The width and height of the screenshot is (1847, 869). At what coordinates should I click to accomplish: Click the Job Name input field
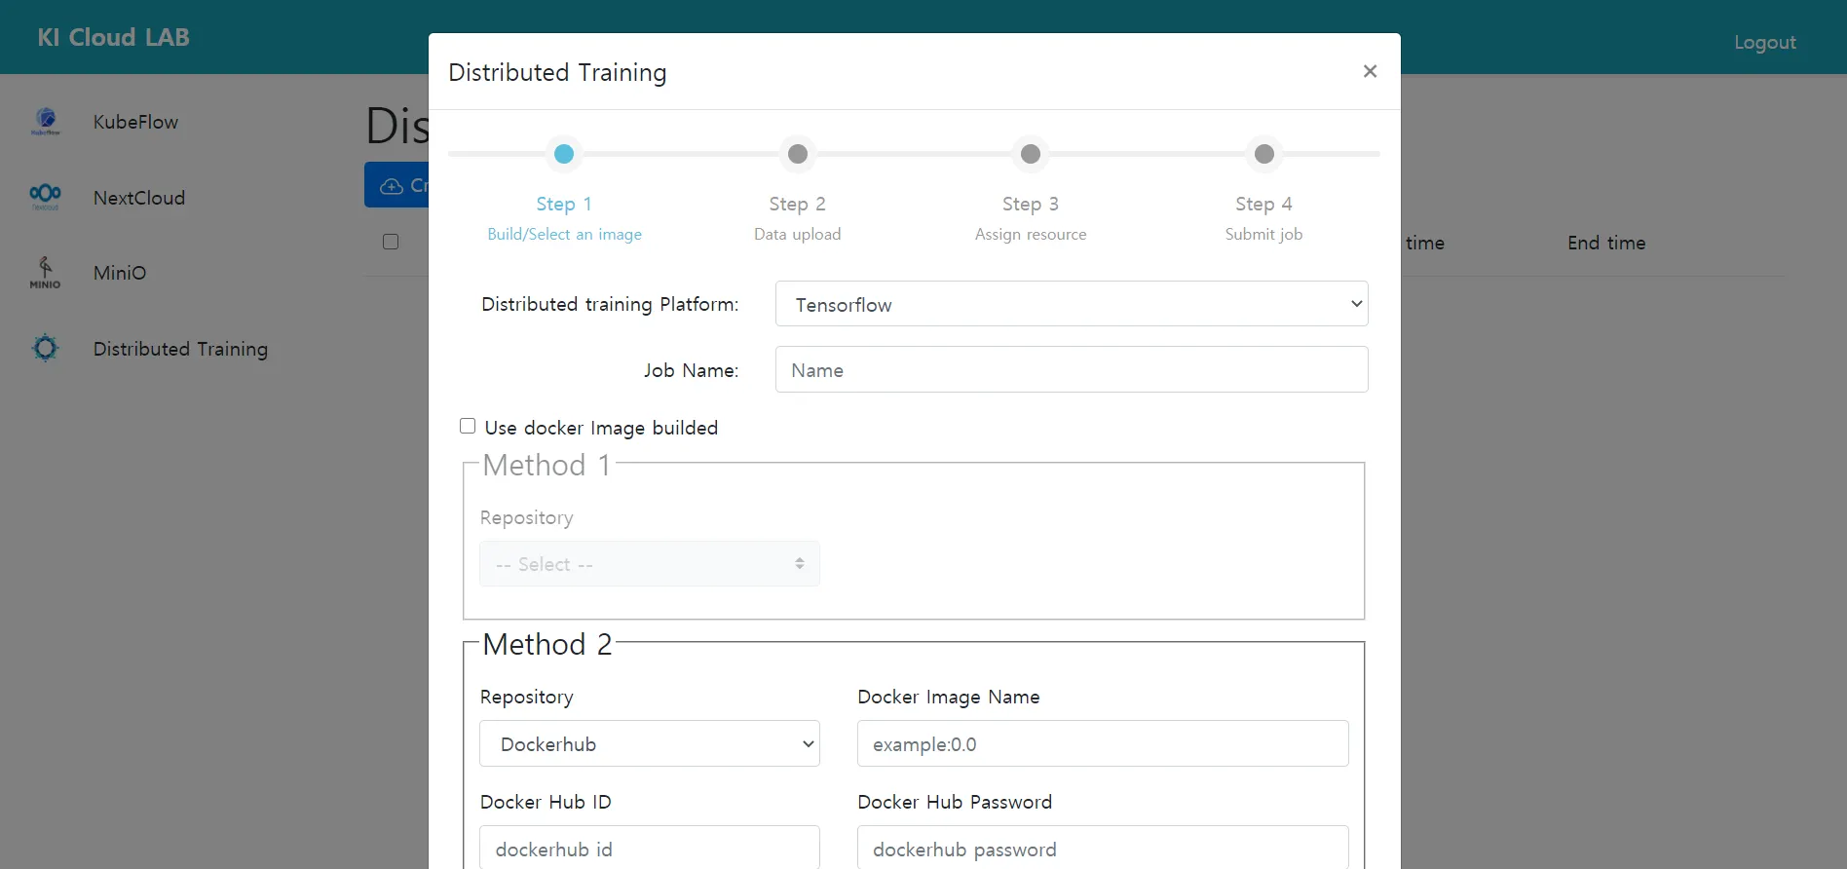click(x=1072, y=369)
